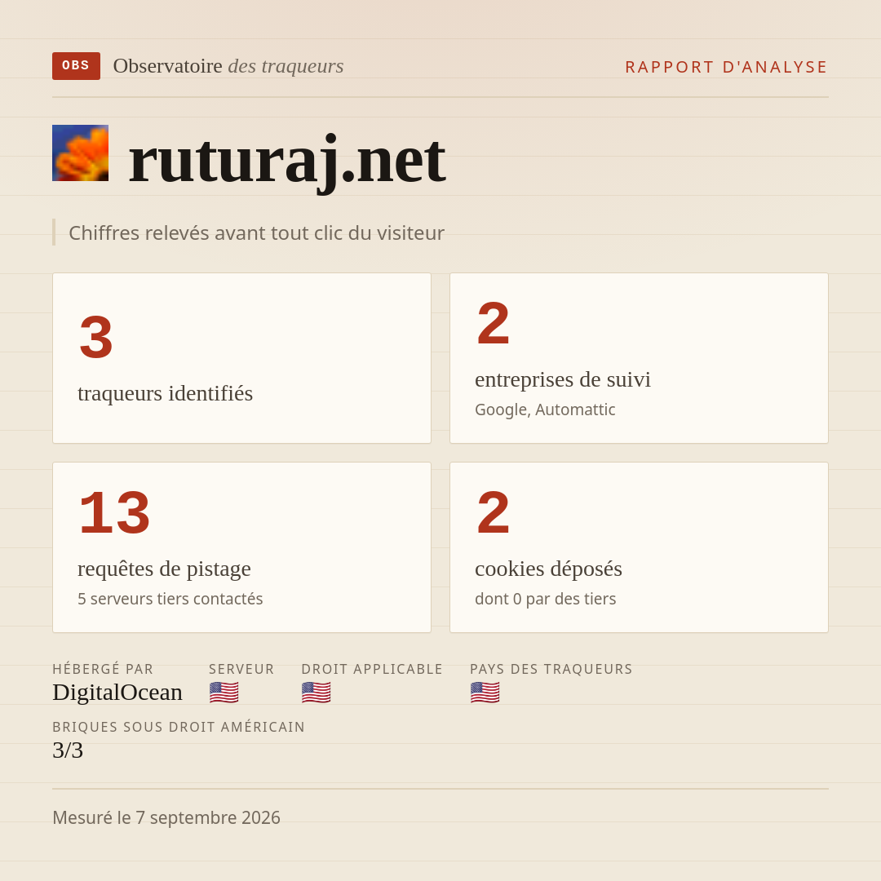Click the 'DROIT APPLICABLE' label

coord(372,669)
